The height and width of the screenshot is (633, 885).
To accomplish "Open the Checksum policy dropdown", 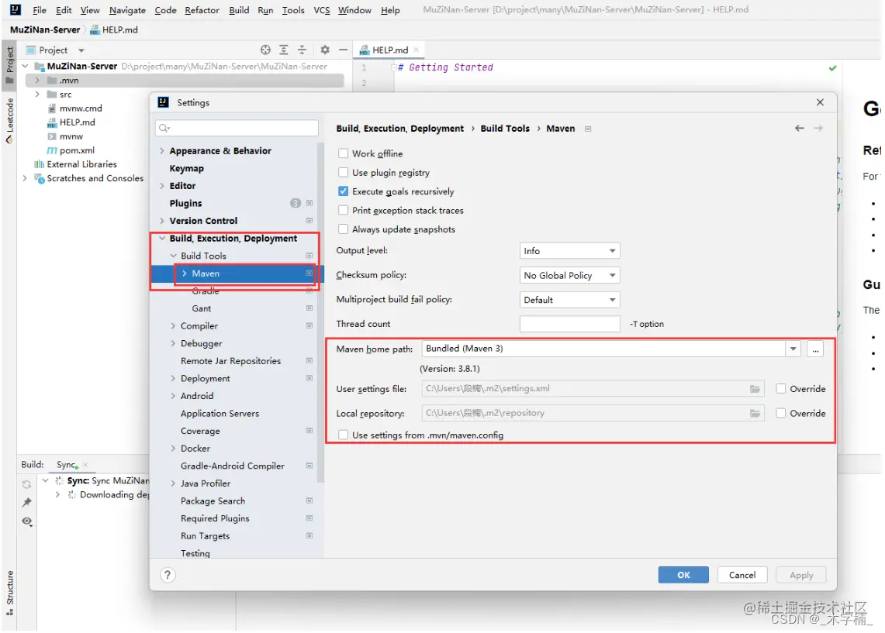I will coord(569,275).
